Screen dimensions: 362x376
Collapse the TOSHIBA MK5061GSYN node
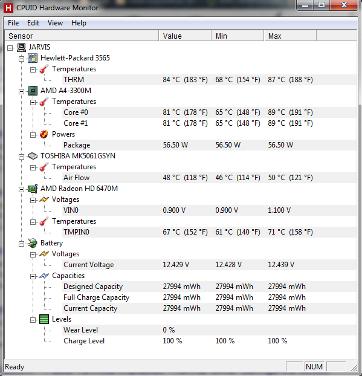(x=21, y=157)
